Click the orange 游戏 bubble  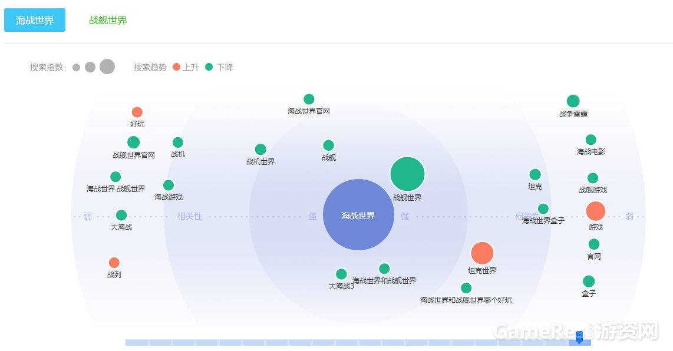point(596,211)
